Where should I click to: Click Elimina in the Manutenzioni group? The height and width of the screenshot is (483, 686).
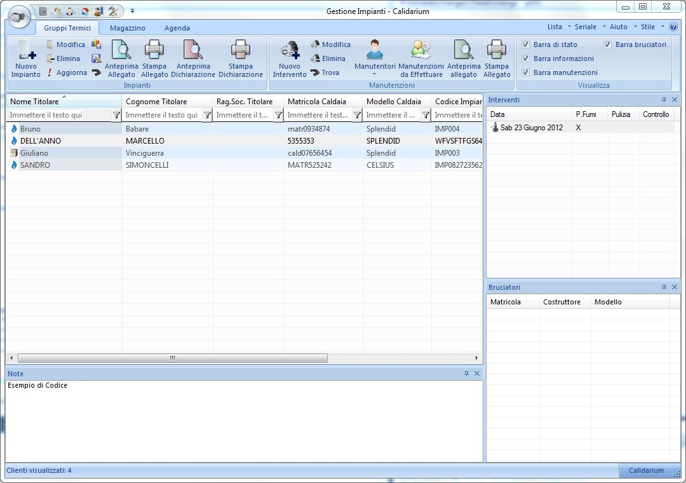328,58
